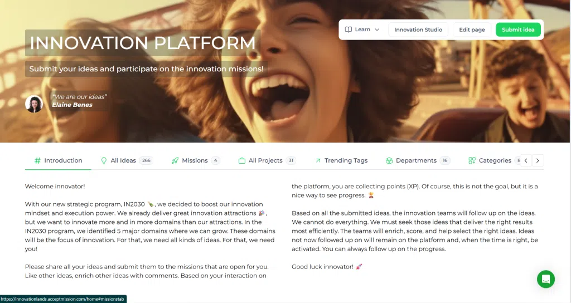This screenshot has width=571, height=303.
Task: Click the Departments icon
Action: click(x=389, y=160)
